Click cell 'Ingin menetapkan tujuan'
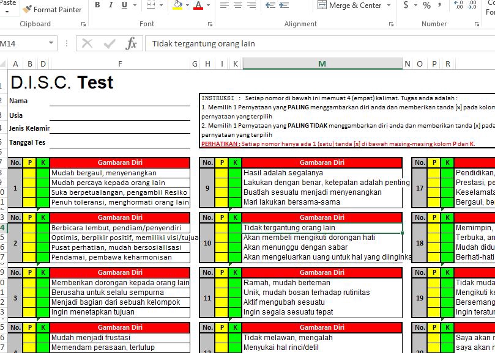This screenshot has width=495, height=353. click(120, 312)
